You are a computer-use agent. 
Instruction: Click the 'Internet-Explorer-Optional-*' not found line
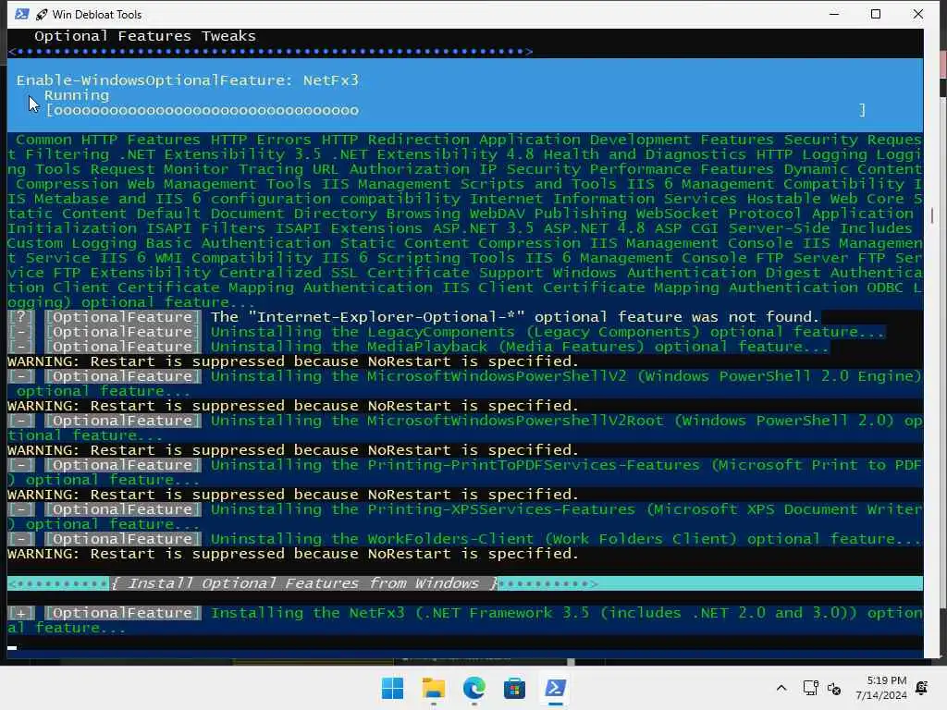515,317
